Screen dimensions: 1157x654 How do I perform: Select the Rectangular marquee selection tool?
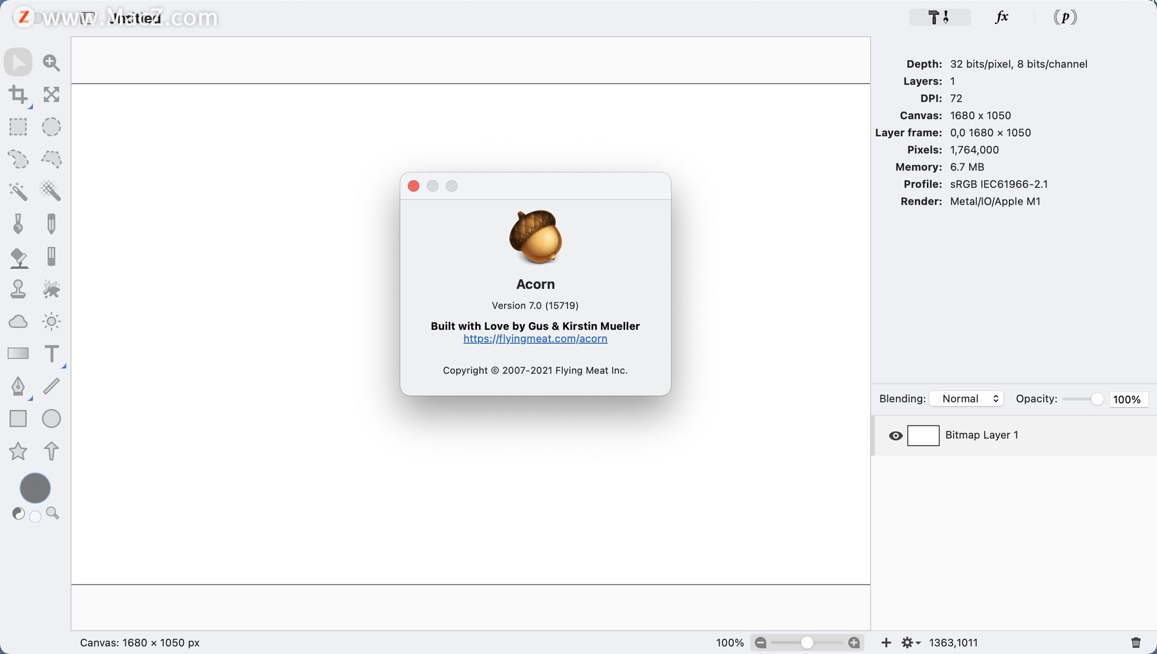[18, 127]
